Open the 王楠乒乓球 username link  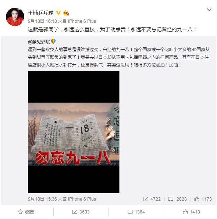(41, 13)
